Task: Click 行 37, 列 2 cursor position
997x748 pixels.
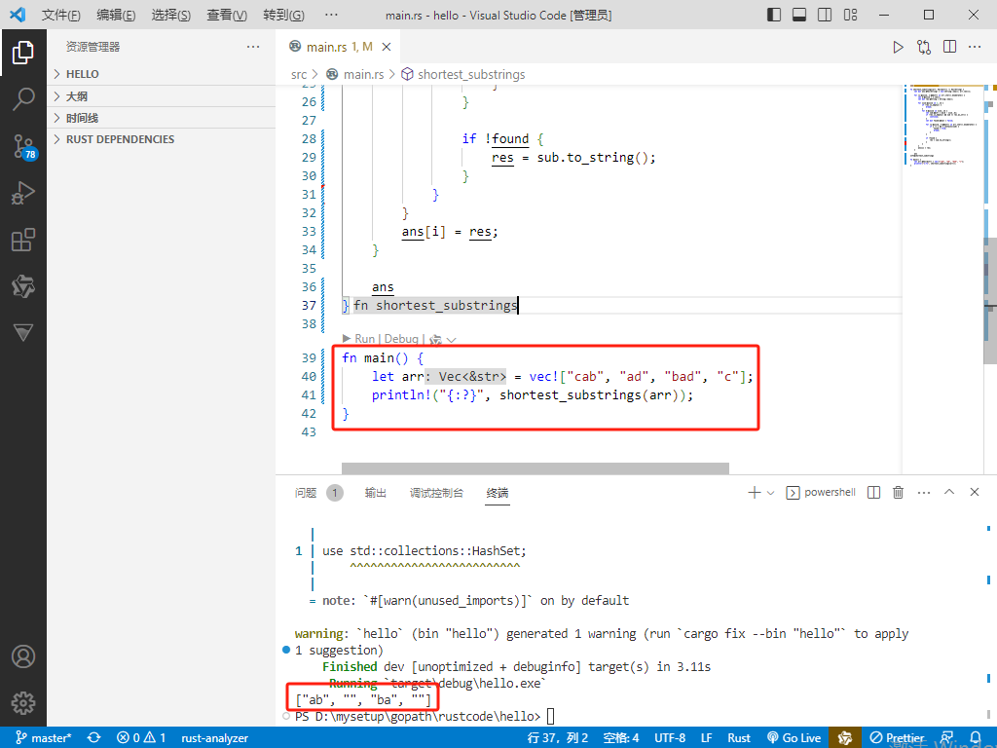Action: [558, 738]
